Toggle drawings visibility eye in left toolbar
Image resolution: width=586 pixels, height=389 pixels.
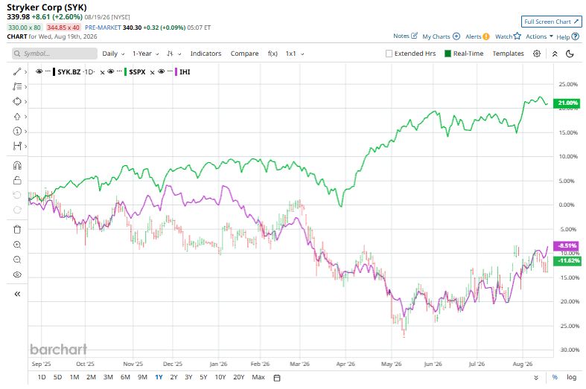pos(17,274)
